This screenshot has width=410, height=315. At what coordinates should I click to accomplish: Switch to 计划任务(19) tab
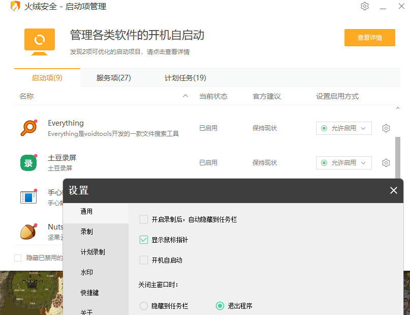(185, 78)
